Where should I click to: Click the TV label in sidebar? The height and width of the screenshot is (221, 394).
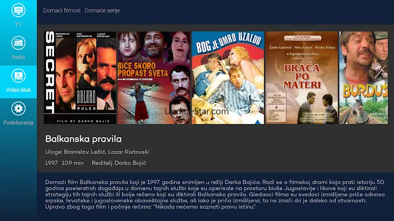[x=18, y=24]
